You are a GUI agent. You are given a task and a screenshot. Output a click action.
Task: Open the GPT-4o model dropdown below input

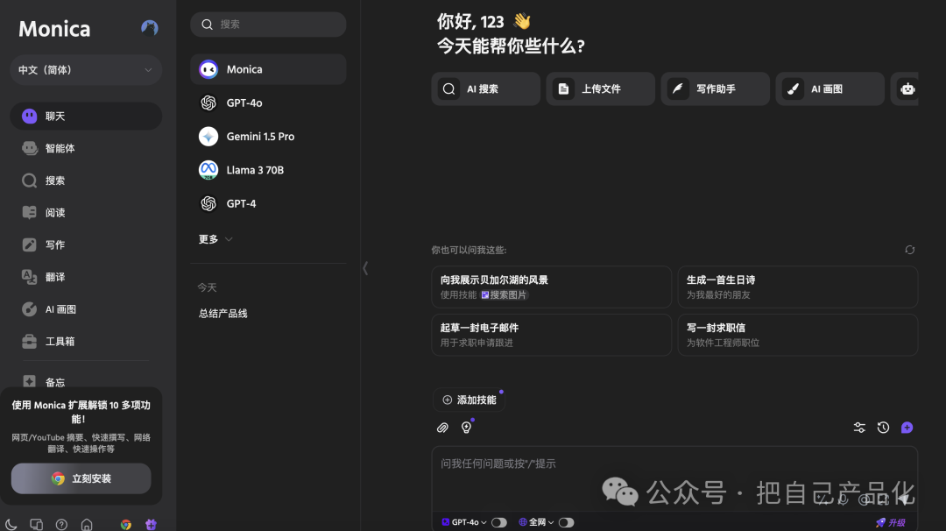click(x=464, y=522)
